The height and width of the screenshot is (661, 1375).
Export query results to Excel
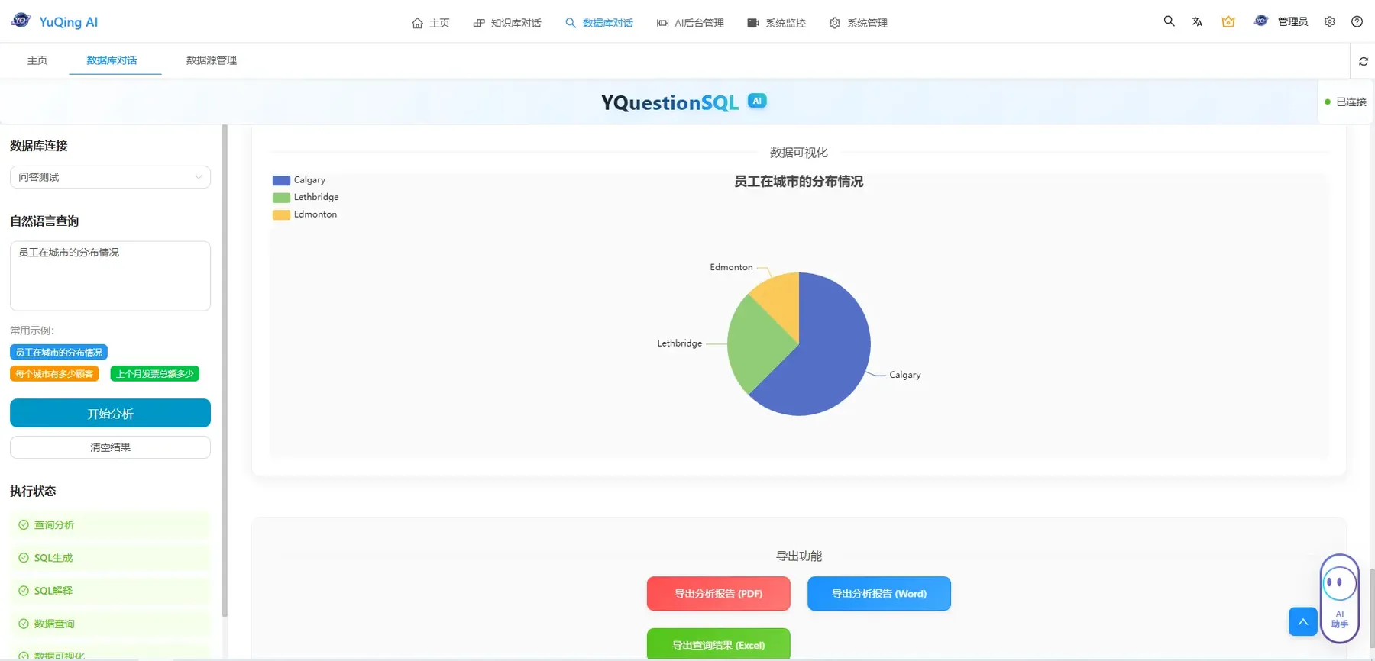tap(719, 644)
